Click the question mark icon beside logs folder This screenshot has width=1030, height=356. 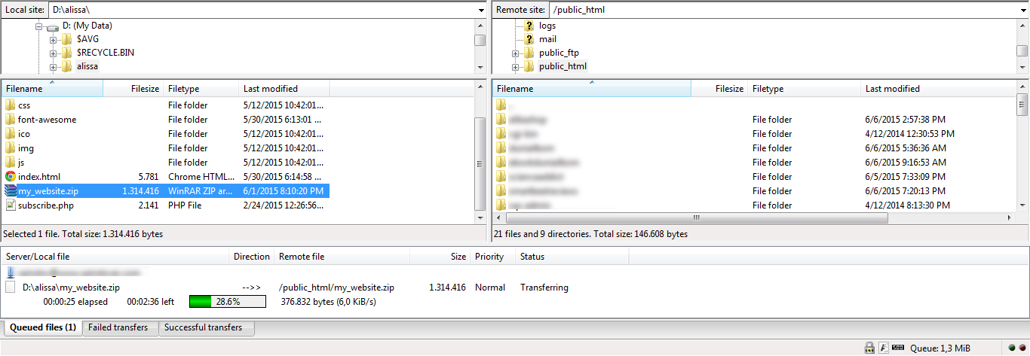(529, 26)
